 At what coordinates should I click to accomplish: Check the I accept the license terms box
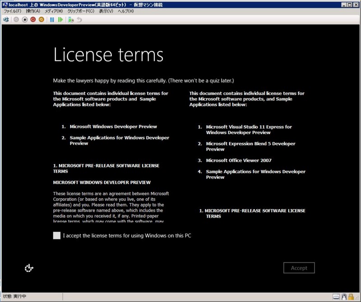57,235
